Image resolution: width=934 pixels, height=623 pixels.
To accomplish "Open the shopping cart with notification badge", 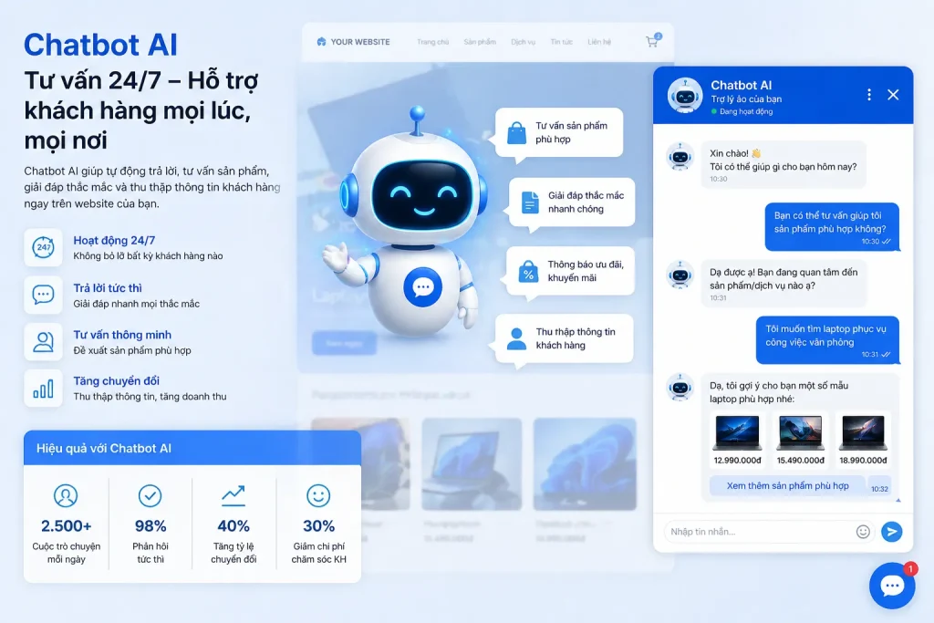I will coord(651,40).
